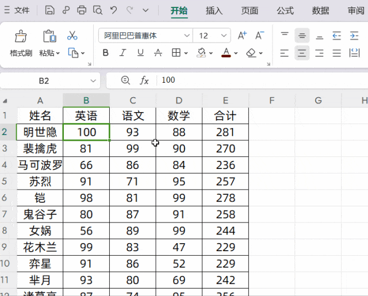Open the Name Box dropdown arrow
This screenshot has height=296, width=368.
coord(93,80)
